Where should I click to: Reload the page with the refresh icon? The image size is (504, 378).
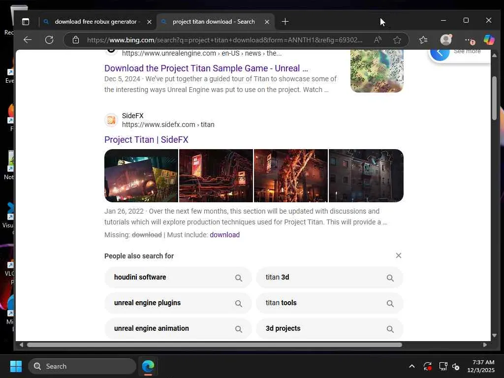(49, 40)
